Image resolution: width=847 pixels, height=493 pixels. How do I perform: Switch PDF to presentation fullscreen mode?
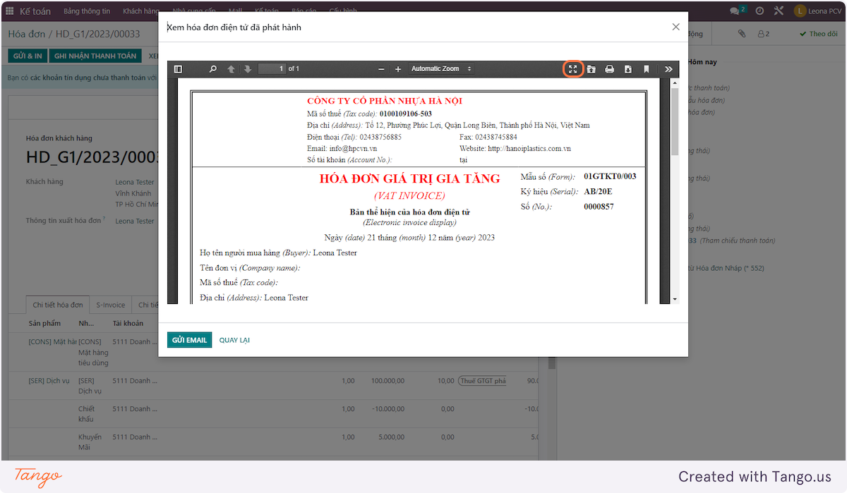click(573, 69)
